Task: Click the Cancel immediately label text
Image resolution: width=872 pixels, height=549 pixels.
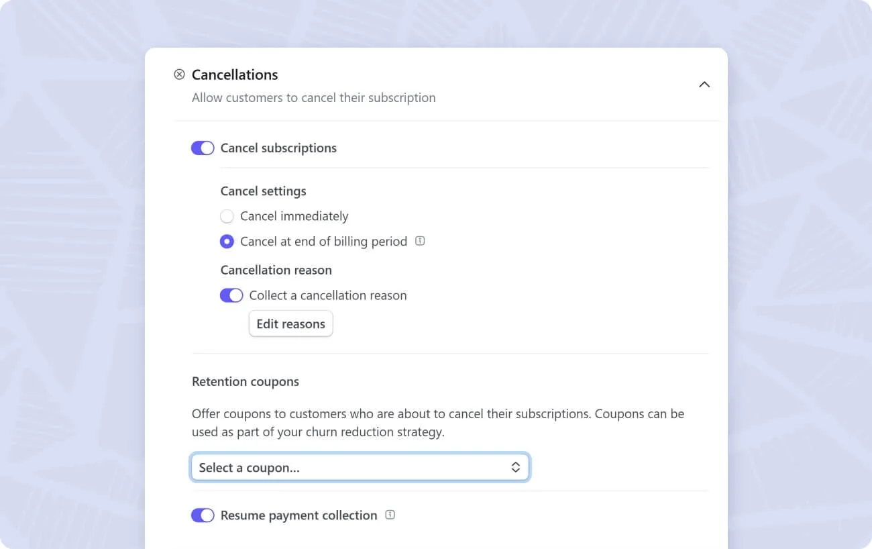Action: pos(294,216)
